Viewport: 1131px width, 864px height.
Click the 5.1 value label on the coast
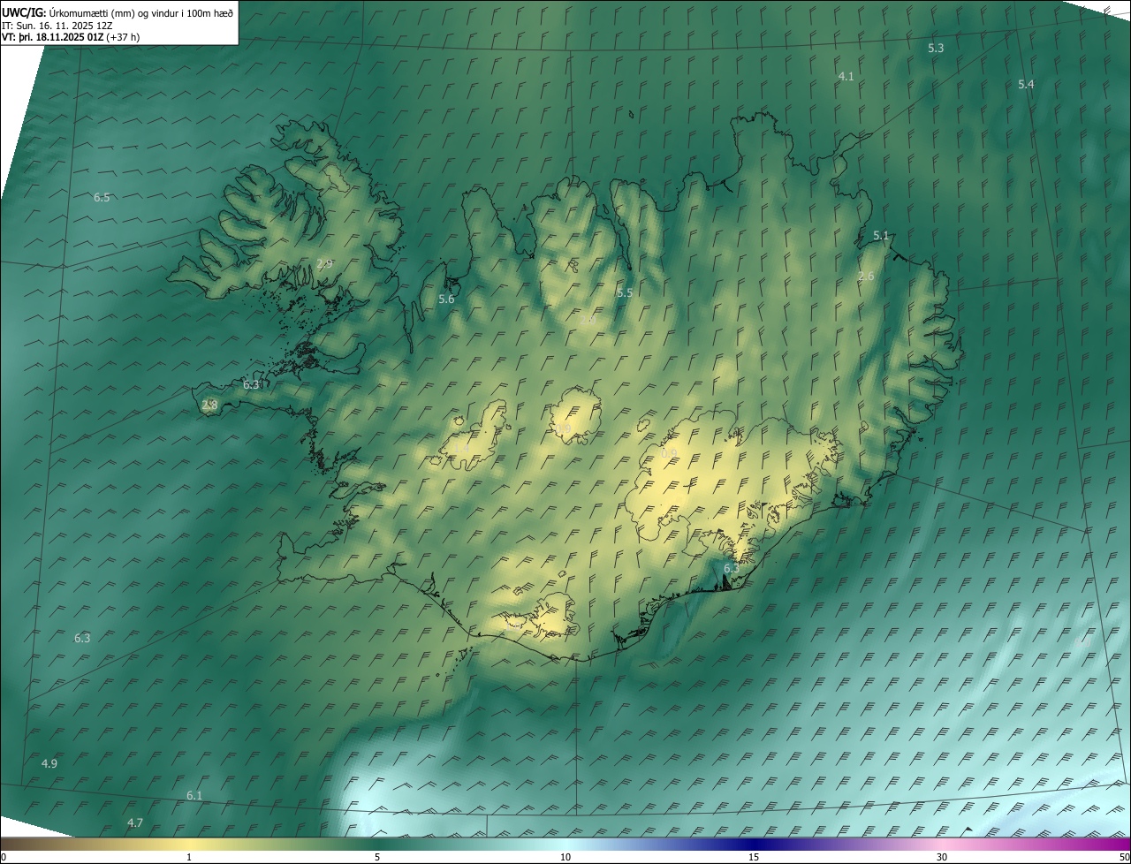(881, 236)
